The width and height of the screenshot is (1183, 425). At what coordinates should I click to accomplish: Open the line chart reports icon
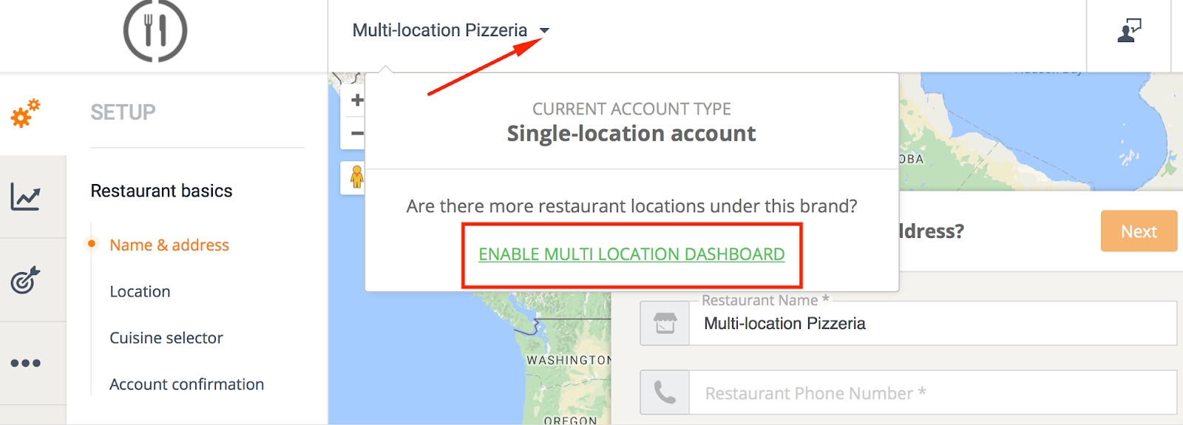tap(25, 197)
